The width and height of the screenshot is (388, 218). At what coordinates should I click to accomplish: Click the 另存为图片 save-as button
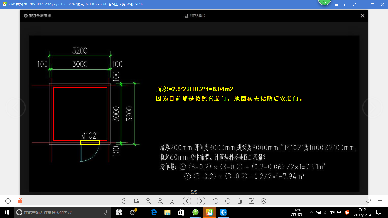pyautogui.click(x=195, y=16)
